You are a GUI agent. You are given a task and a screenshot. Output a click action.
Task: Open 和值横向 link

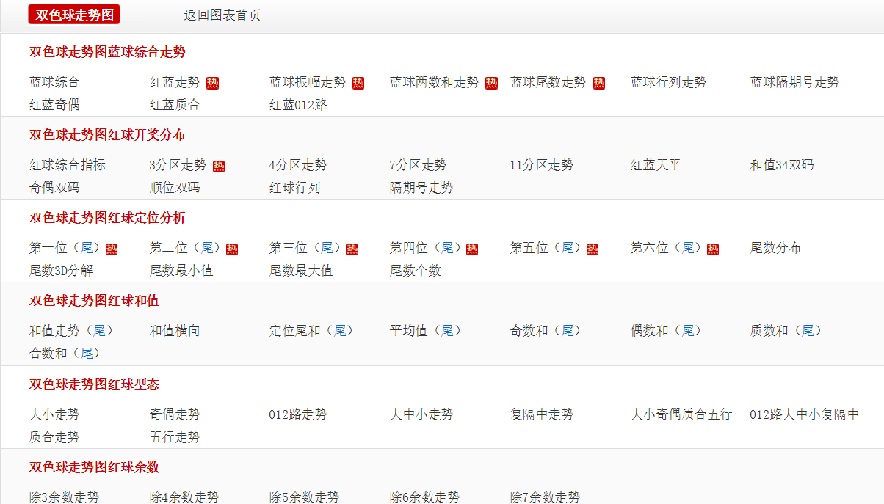coord(175,331)
